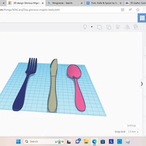Switch to the 3D design Glorious Migelo tab
This screenshot has height=146, width=146.
26,3
